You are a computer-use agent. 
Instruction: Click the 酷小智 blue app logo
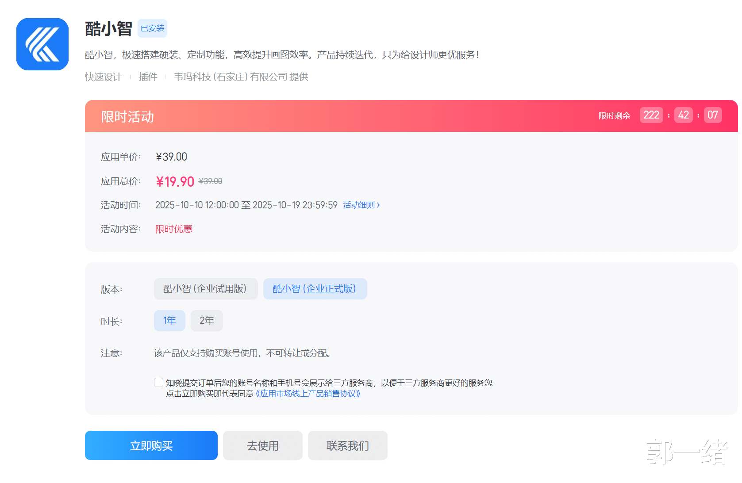42,44
